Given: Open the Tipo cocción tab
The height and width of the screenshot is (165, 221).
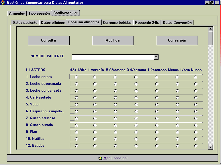Looking at the screenshot, I should pyautogui.click(x=39, y=13).
